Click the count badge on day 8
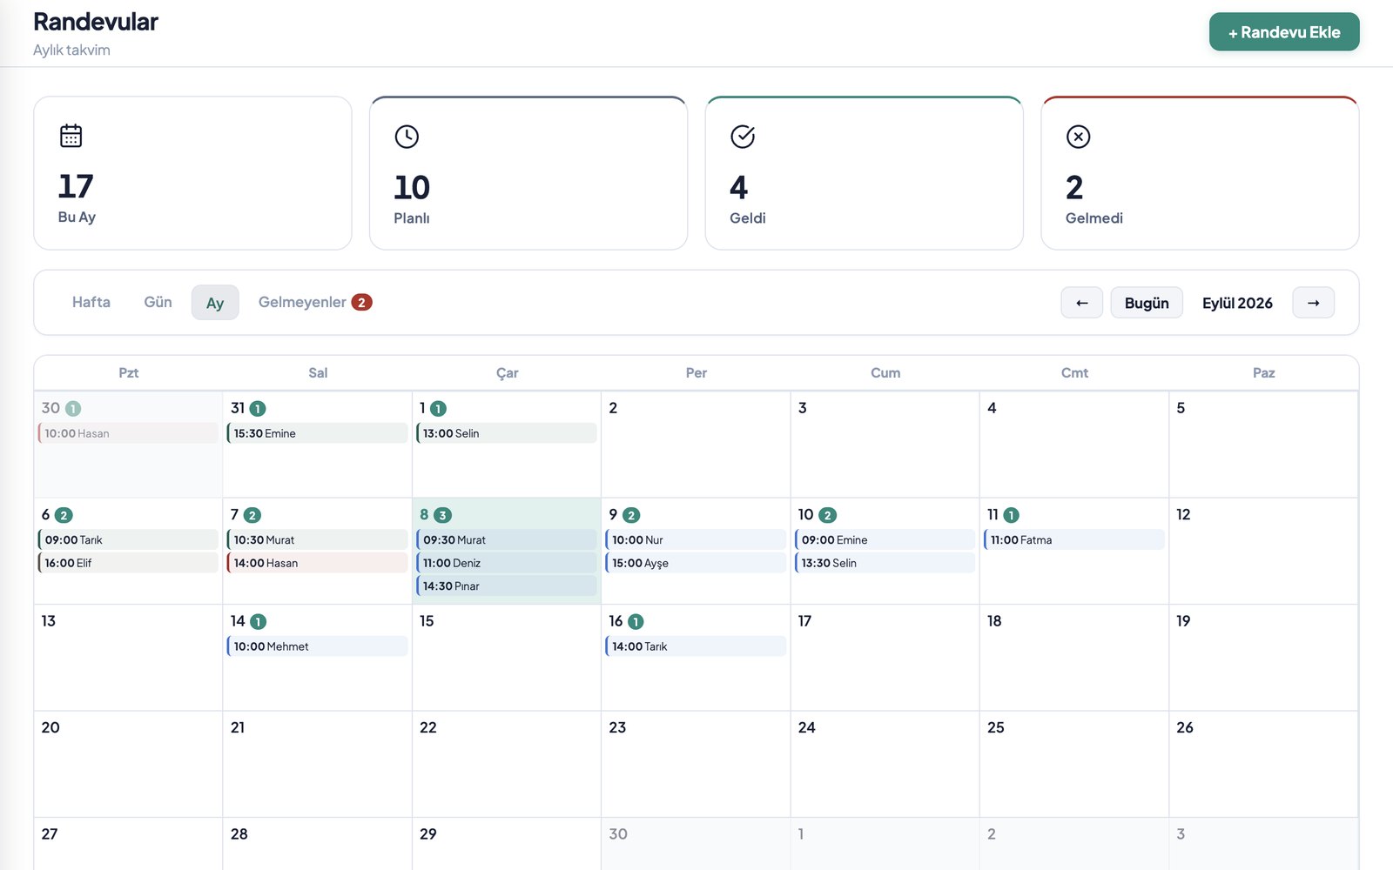Image resolution: width=1393 pixels, height=870 pixels. click(x=442, y=515)
